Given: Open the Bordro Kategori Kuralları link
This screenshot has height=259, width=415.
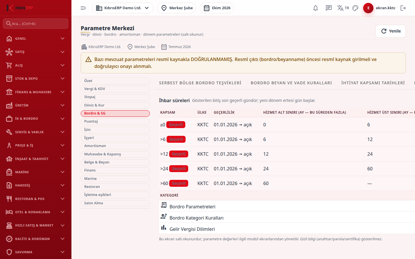Looking at the screenshot, I should tap(196, 218).
